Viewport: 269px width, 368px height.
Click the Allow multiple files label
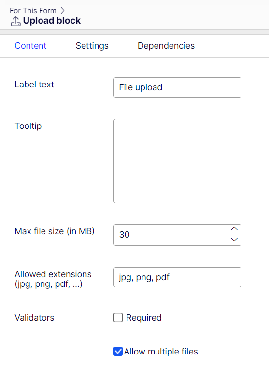coord(161,351)
